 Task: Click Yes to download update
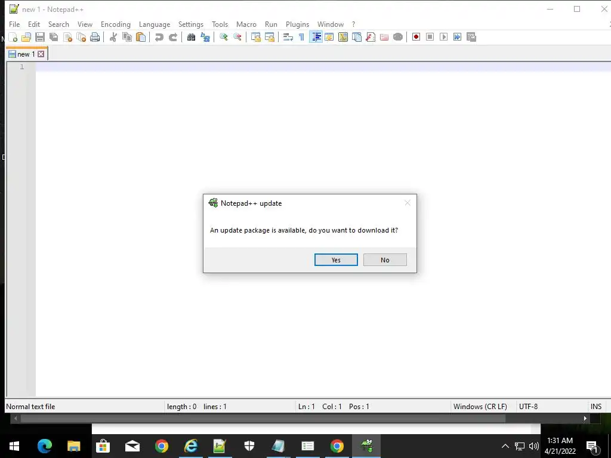(x=336, y=260)
